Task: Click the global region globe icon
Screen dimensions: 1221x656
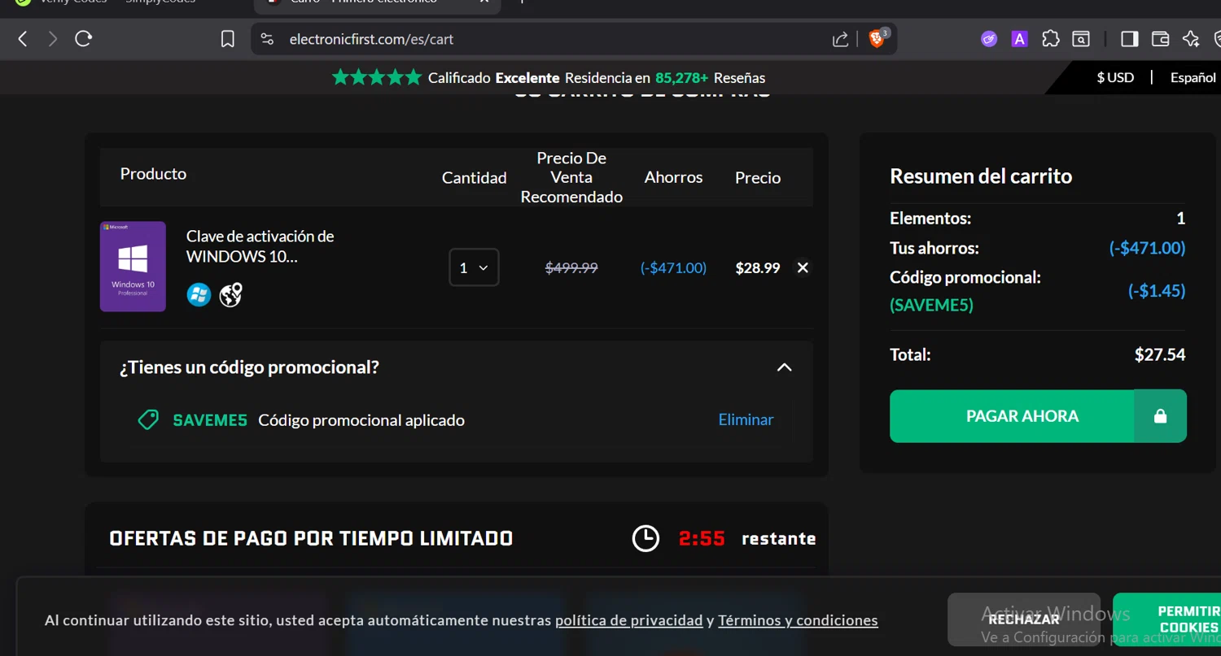Action: pos(231,294)
